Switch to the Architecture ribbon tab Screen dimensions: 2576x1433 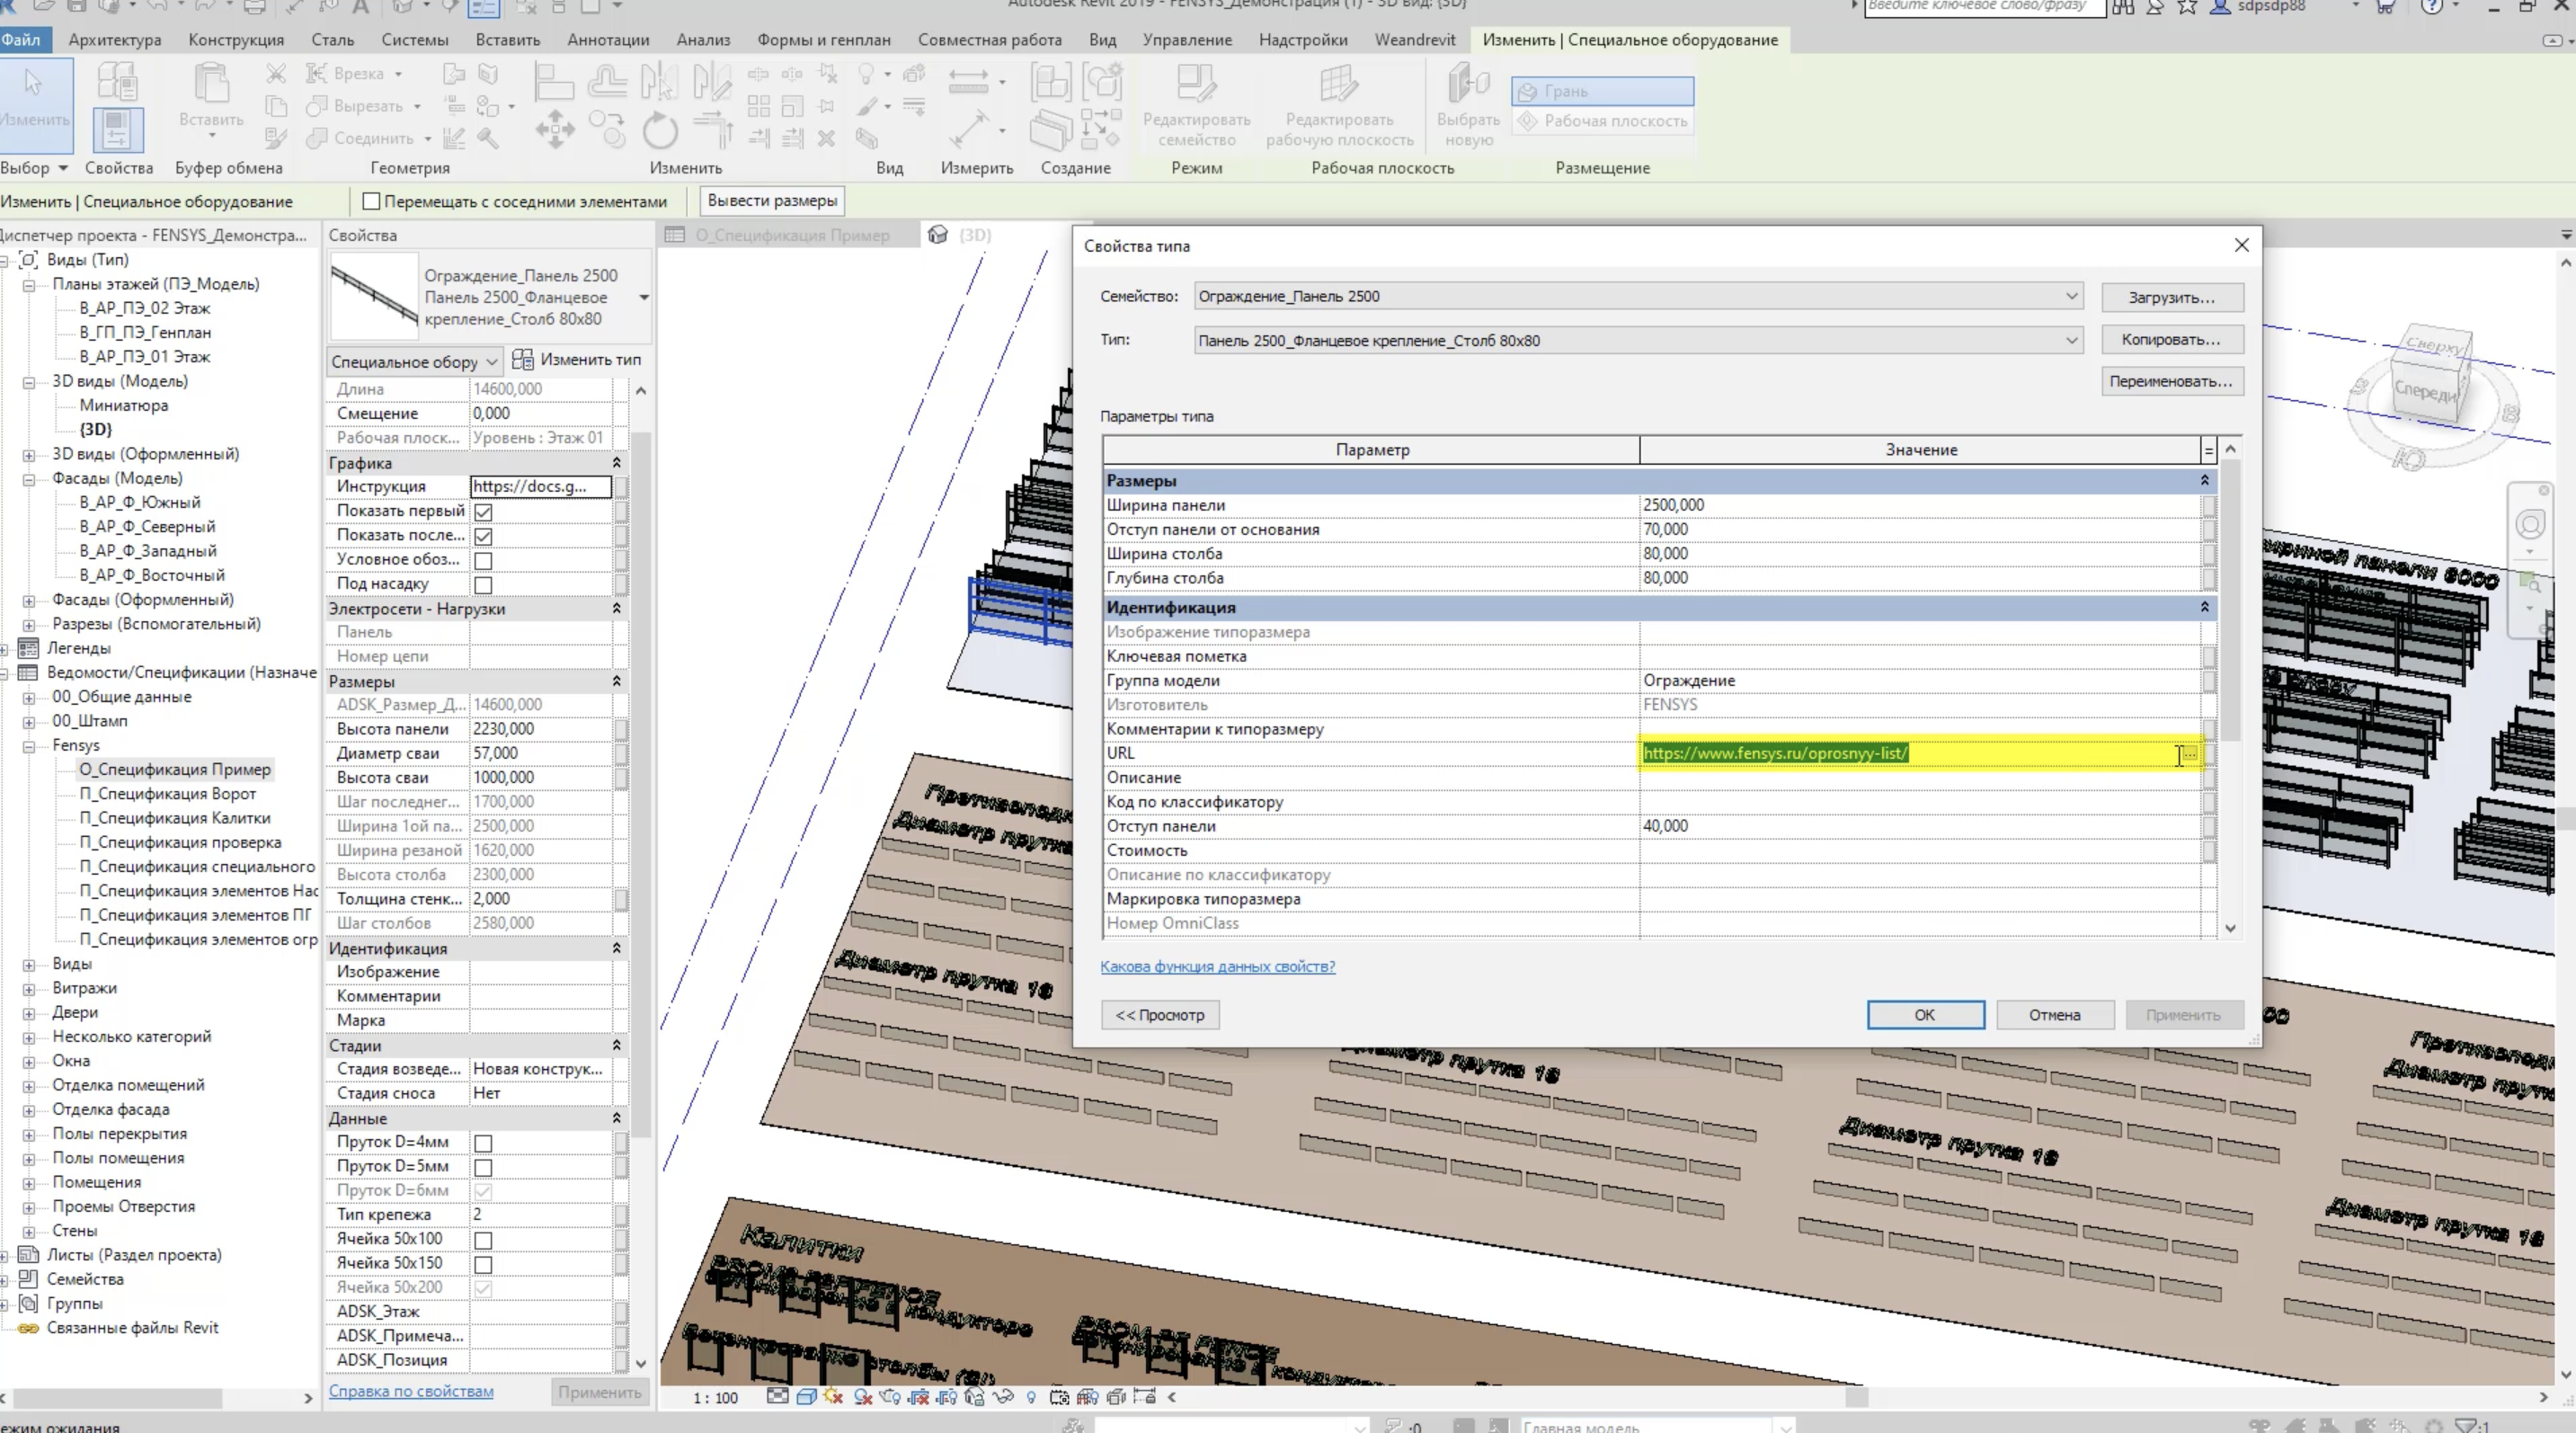click(114, 40)
